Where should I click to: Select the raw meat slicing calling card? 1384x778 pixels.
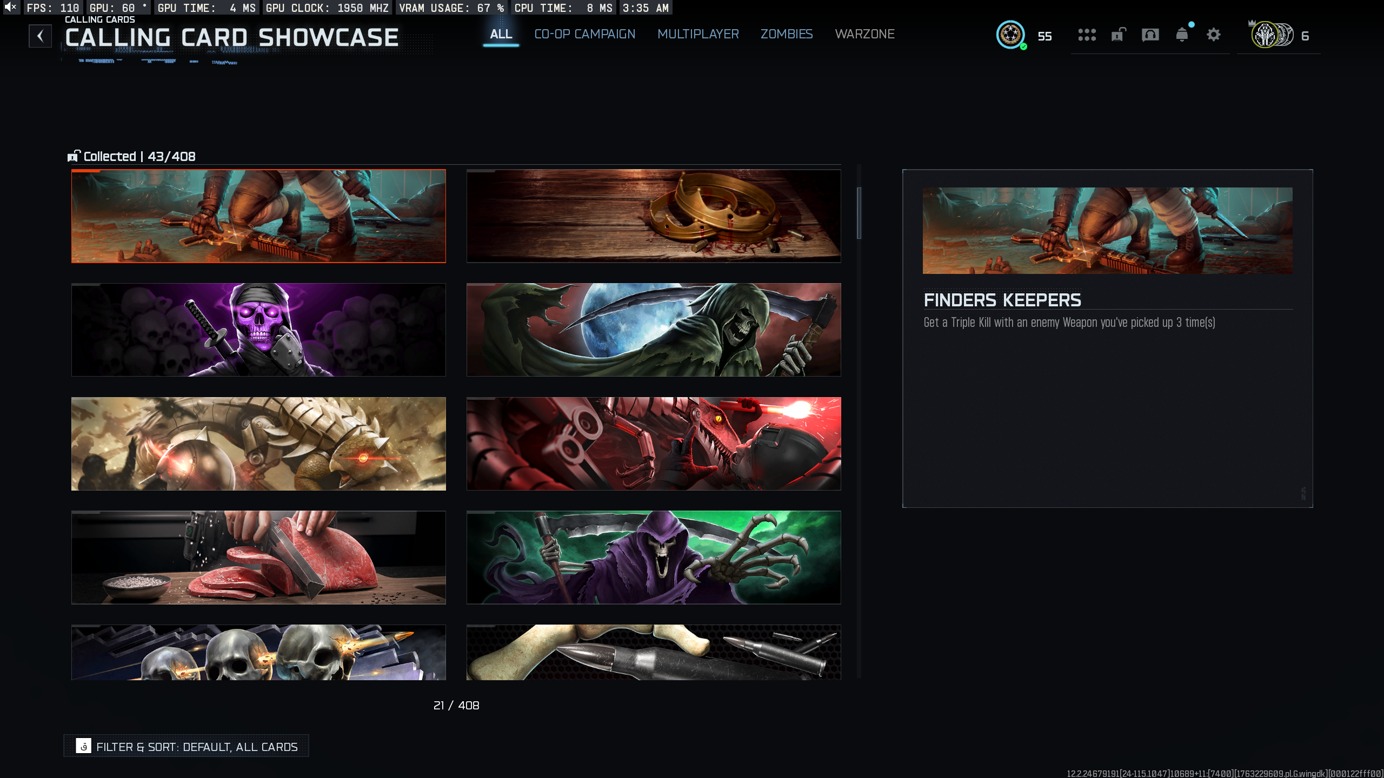[x=258, y=557]
